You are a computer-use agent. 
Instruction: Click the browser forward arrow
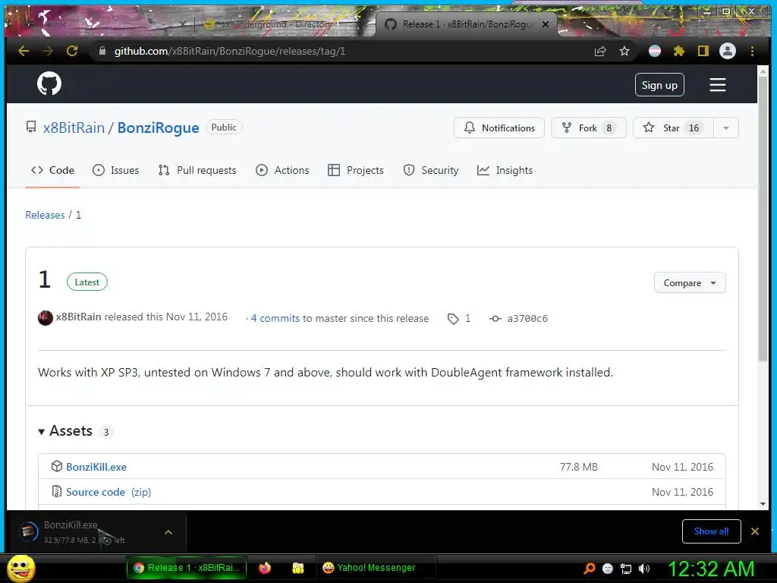coord(48,51)
